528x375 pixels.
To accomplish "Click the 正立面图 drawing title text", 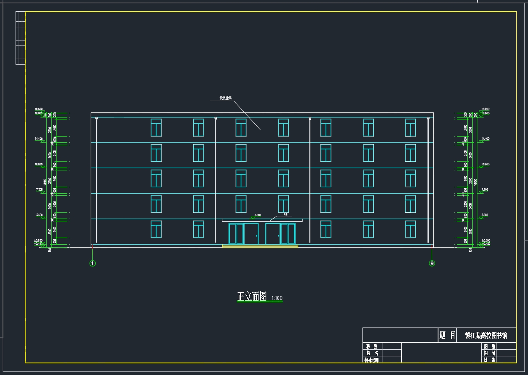I will tap(252, 296).
